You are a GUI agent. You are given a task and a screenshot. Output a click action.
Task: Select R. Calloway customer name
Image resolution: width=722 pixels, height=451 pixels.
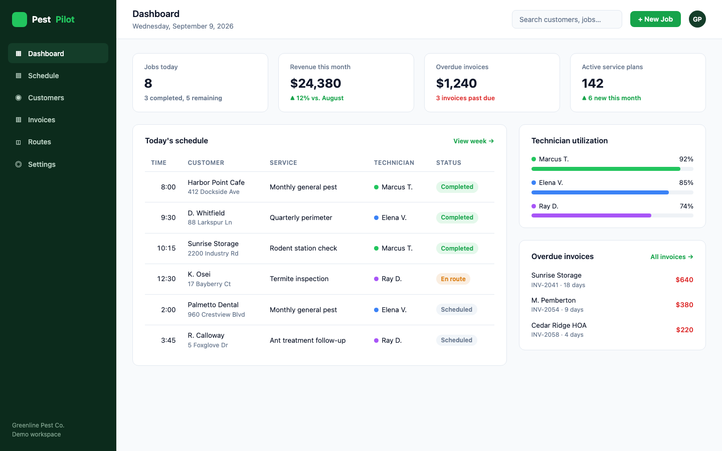point(206,335)
